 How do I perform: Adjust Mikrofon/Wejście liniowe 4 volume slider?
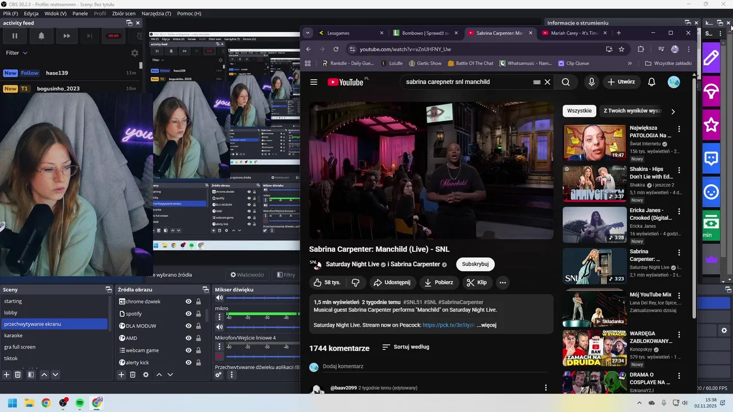tap(263, 357)
